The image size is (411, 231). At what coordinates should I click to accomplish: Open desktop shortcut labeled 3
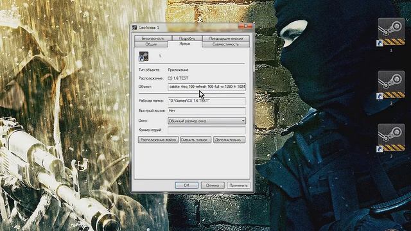coord(391,137)
